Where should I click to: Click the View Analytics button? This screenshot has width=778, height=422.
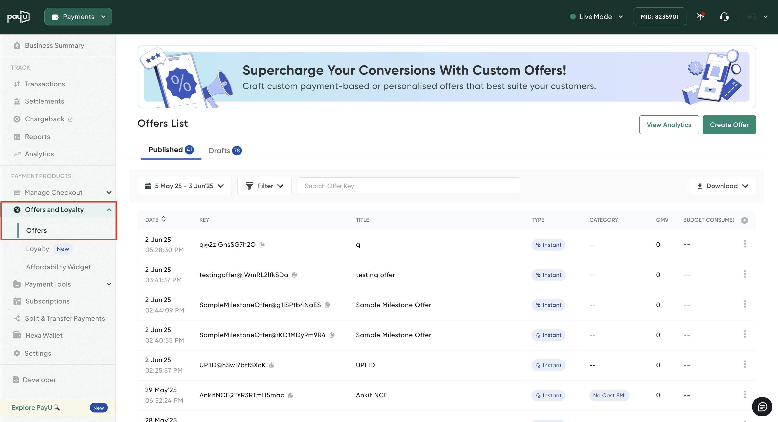669,125
